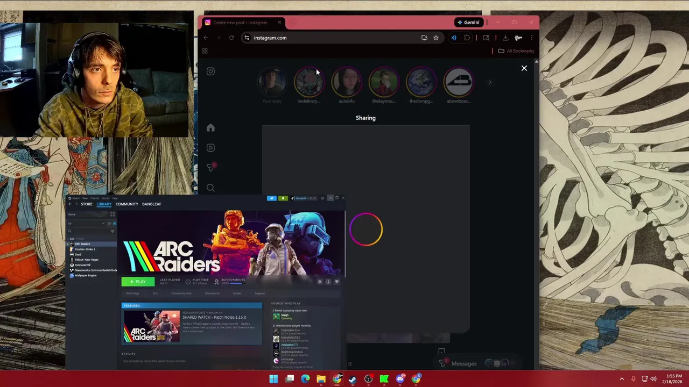Open Steam Games menu
This screenshot has height=387, width=689.
coord(106,198)
